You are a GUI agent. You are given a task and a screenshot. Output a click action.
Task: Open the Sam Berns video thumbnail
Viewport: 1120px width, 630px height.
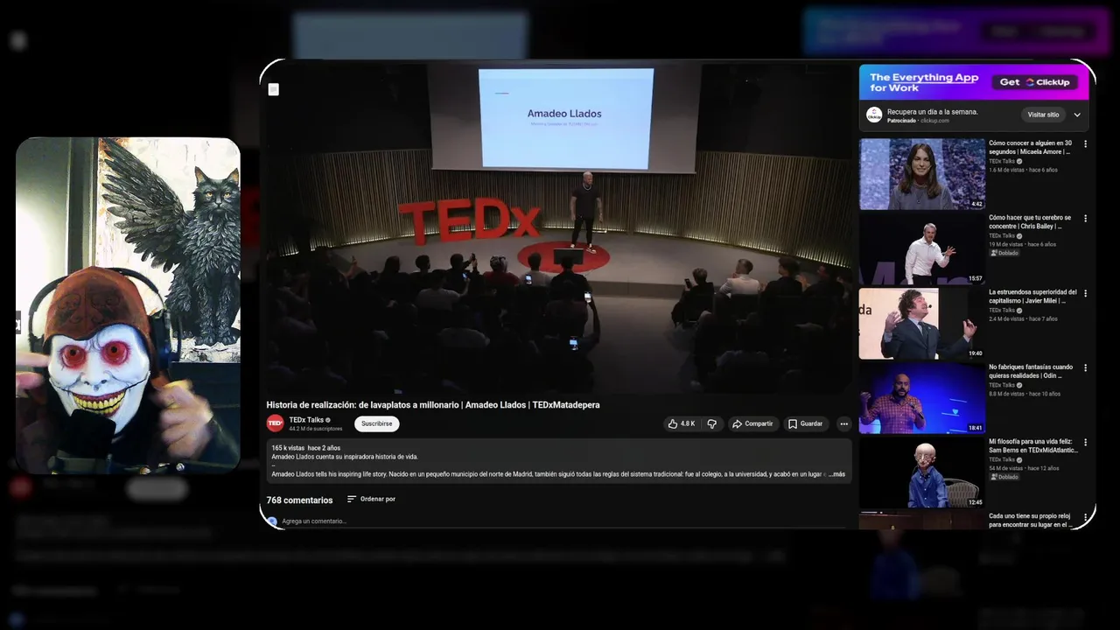[x=922, y=473]
